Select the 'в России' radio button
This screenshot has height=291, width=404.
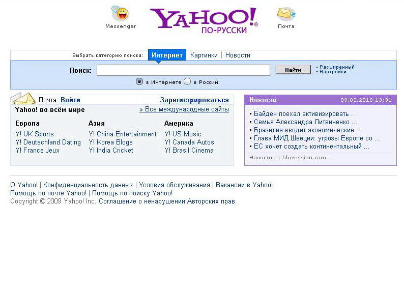[x=187, y=81]
